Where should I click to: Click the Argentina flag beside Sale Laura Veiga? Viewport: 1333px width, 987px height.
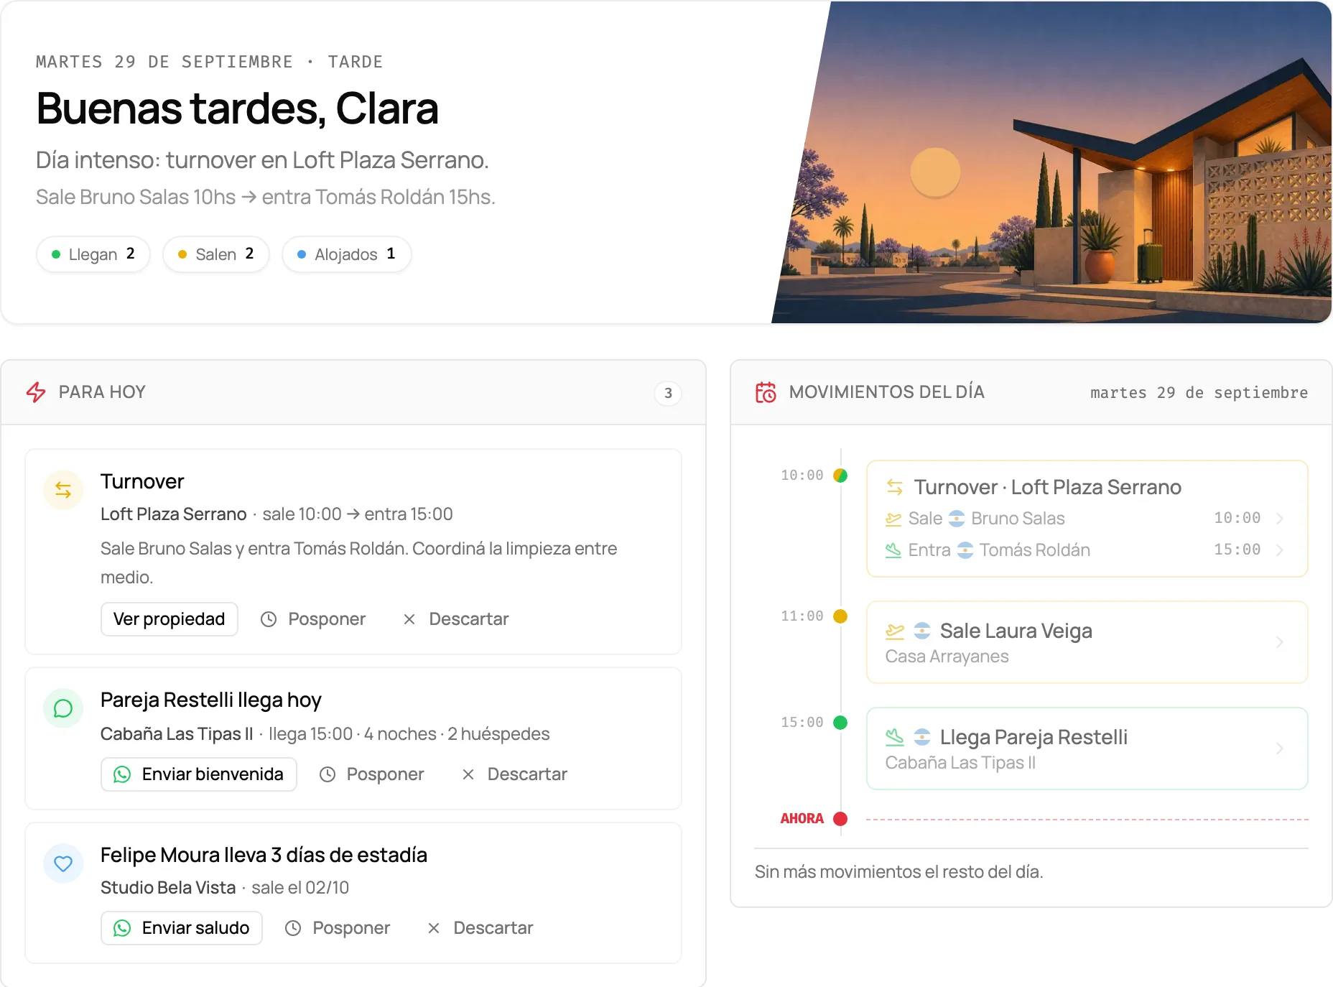pyautogui.click(x=922, y=631)
